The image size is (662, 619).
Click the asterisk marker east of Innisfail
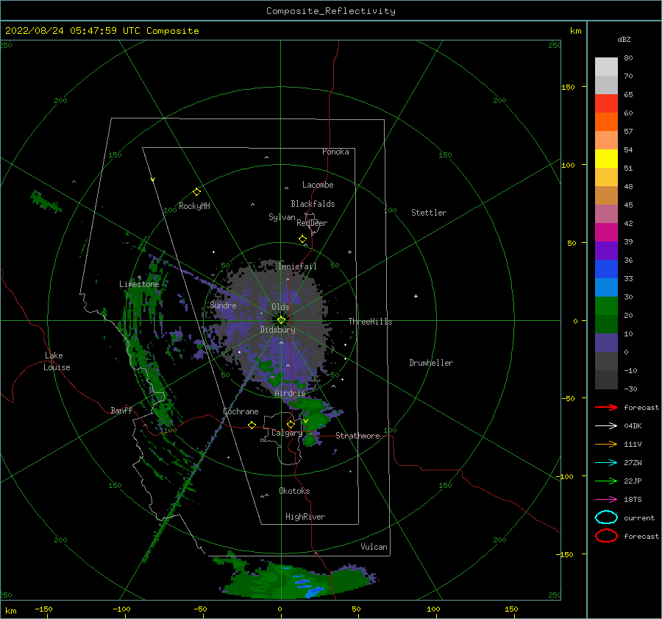349,252
